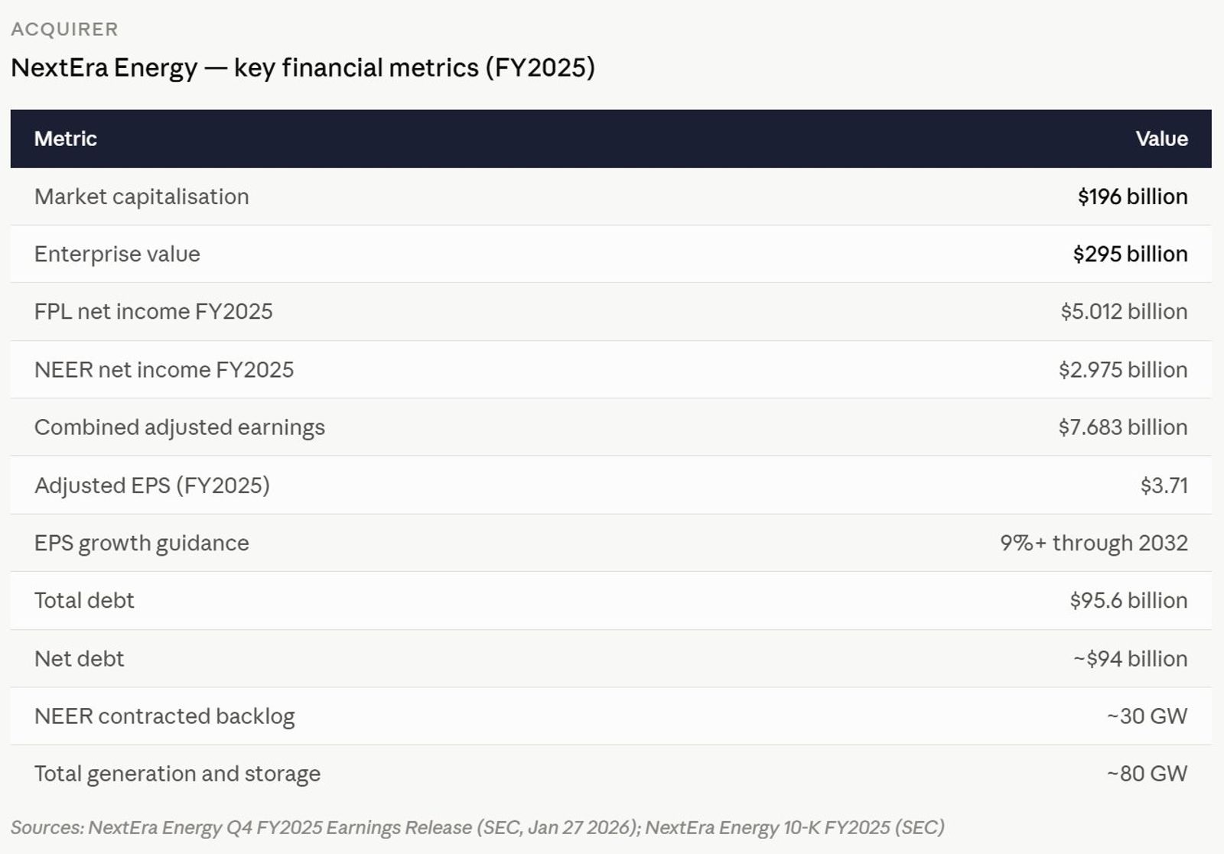Click the NextEra Energy key financial metrics title
The image size is (1224, 854).
point(303,67)
